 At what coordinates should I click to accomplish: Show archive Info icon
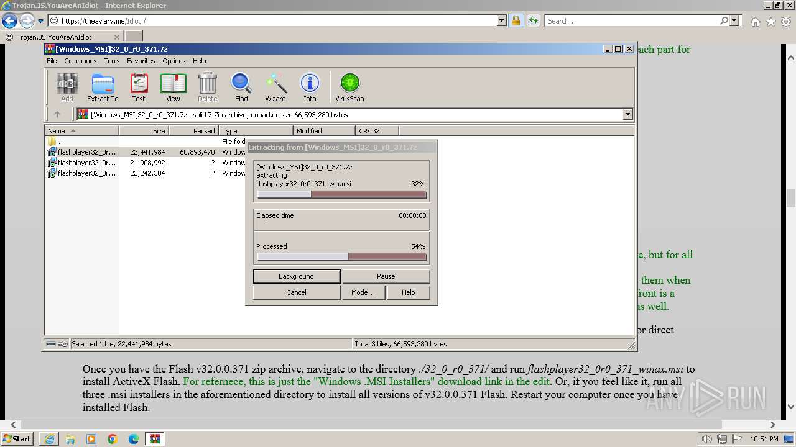pos(310,87)
